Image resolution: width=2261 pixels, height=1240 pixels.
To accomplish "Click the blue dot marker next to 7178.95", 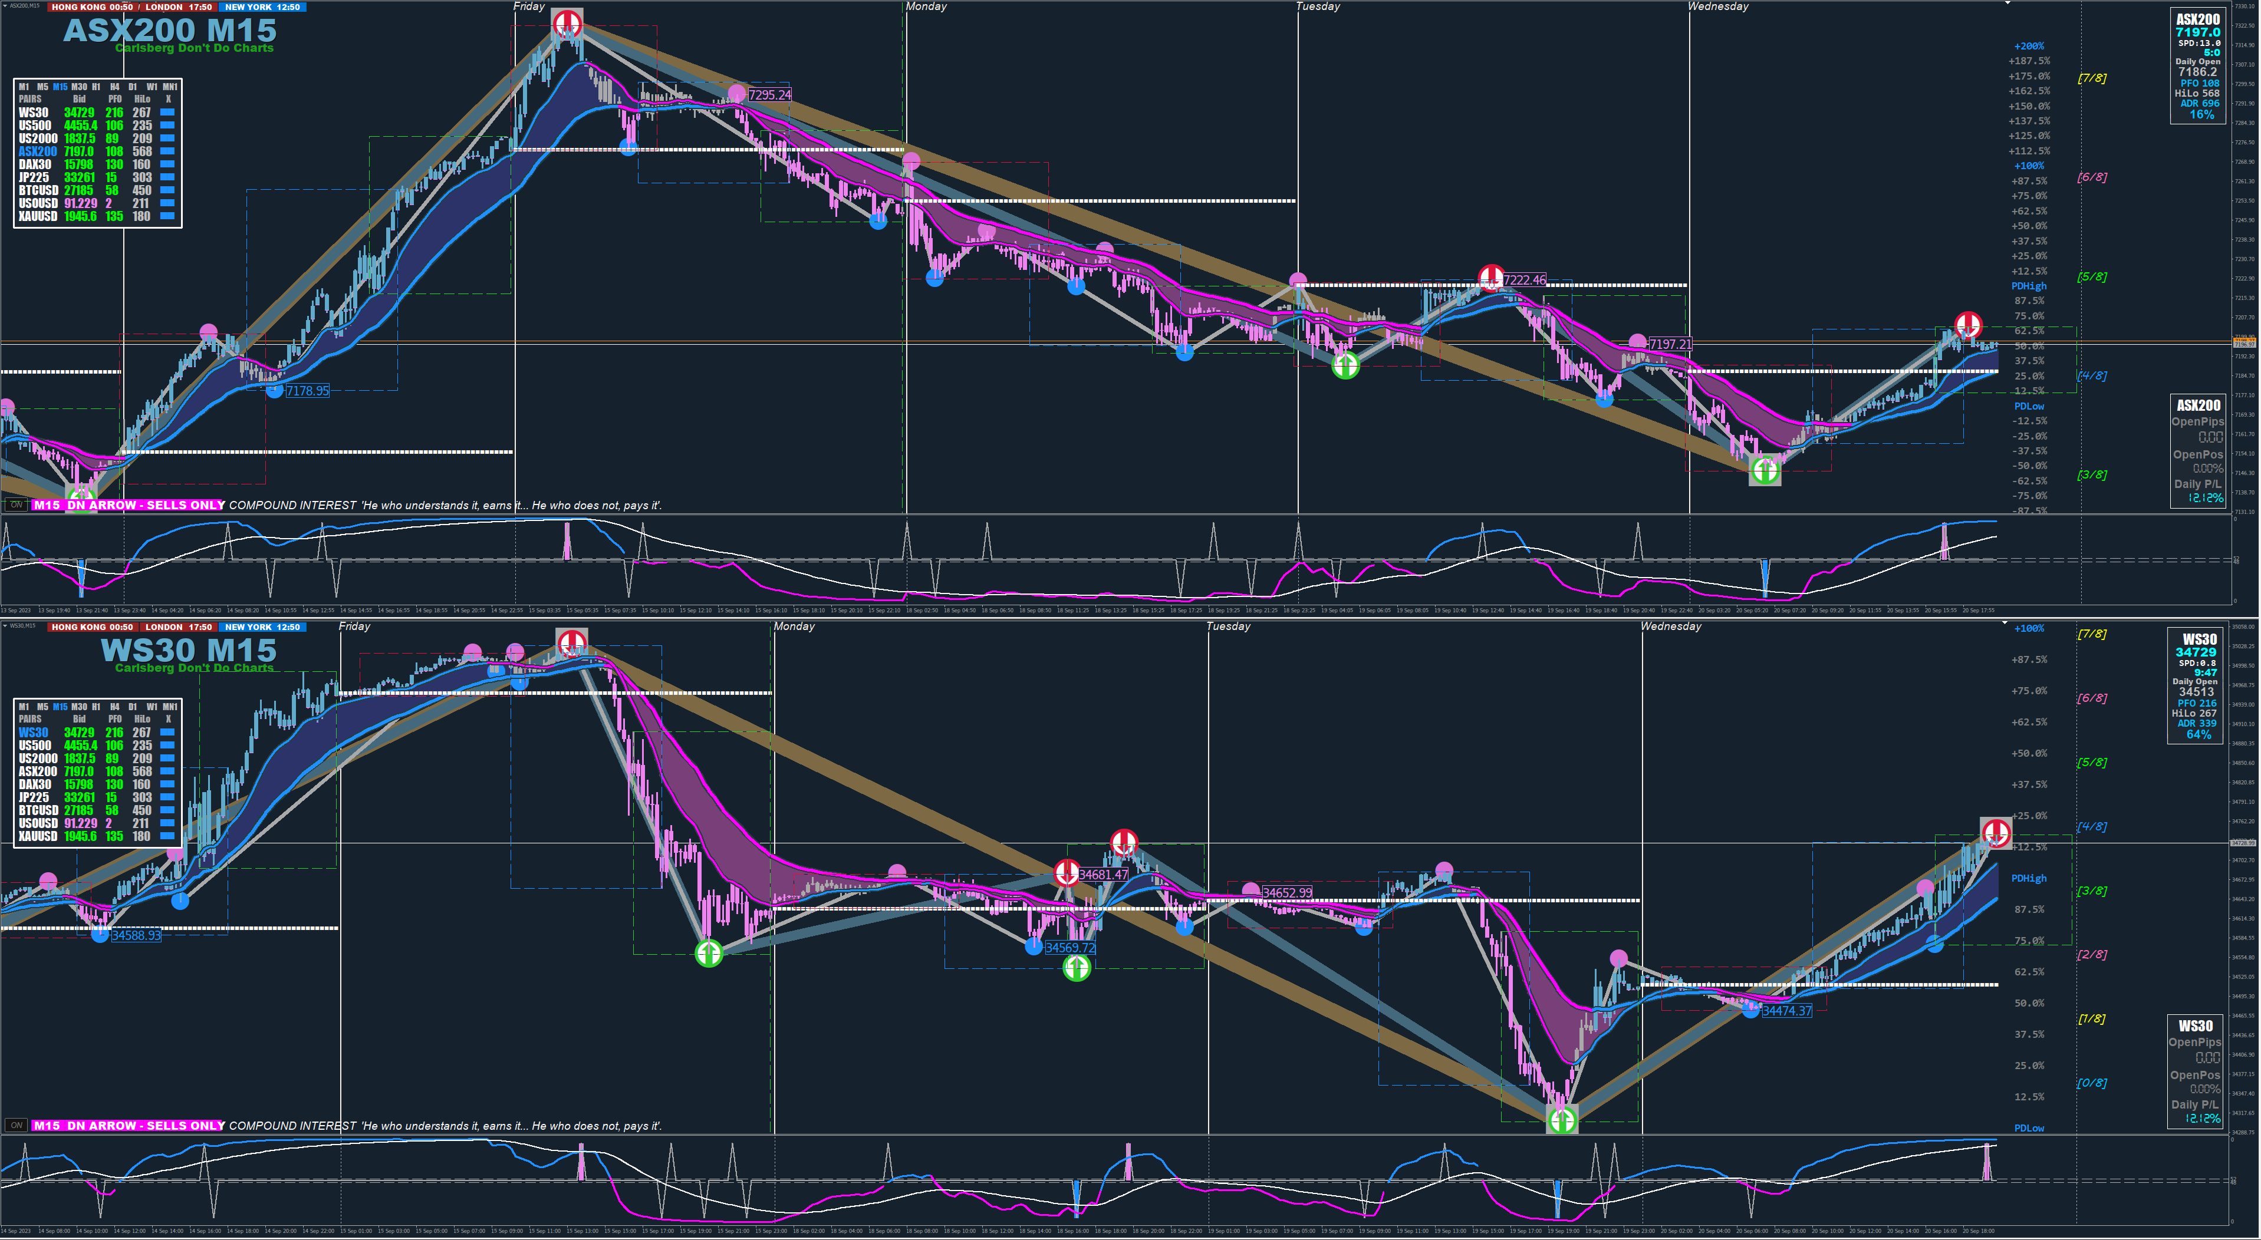I will coord(275,391).
